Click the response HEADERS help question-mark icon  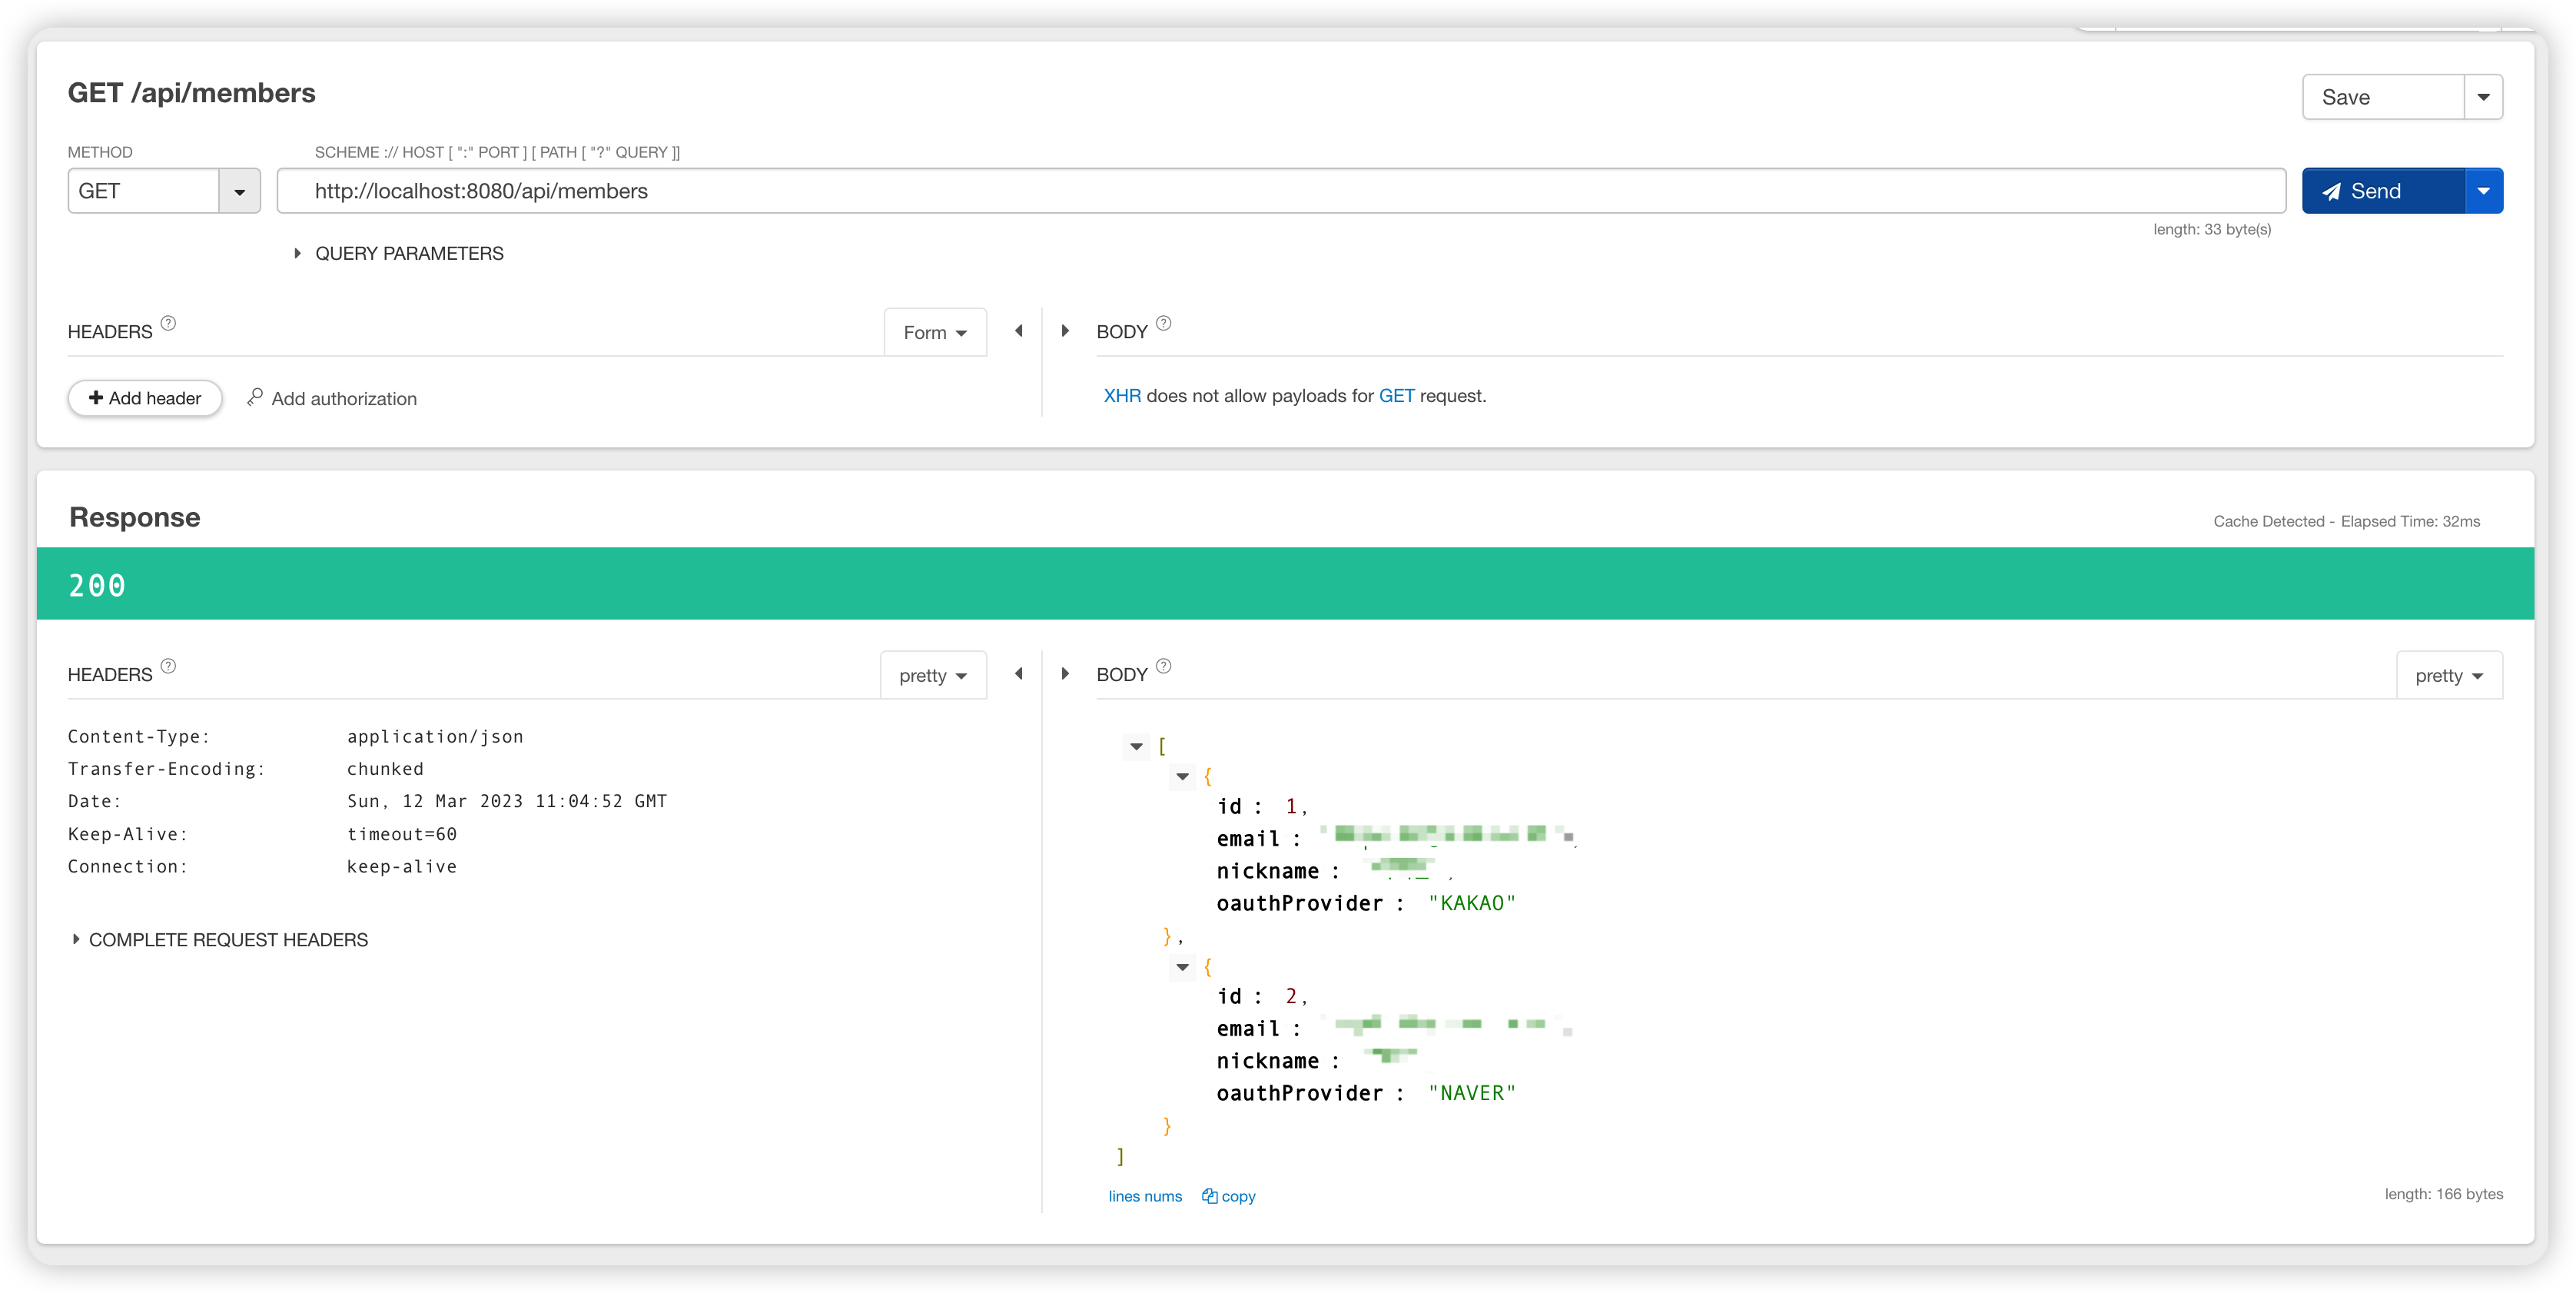pos(168,666)
